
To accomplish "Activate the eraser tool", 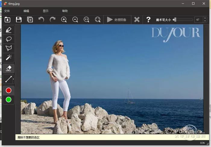I will (9, 68).
